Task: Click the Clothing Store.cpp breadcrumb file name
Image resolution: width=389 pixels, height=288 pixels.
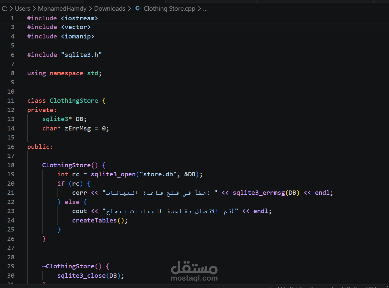Action: pos(169,9)
